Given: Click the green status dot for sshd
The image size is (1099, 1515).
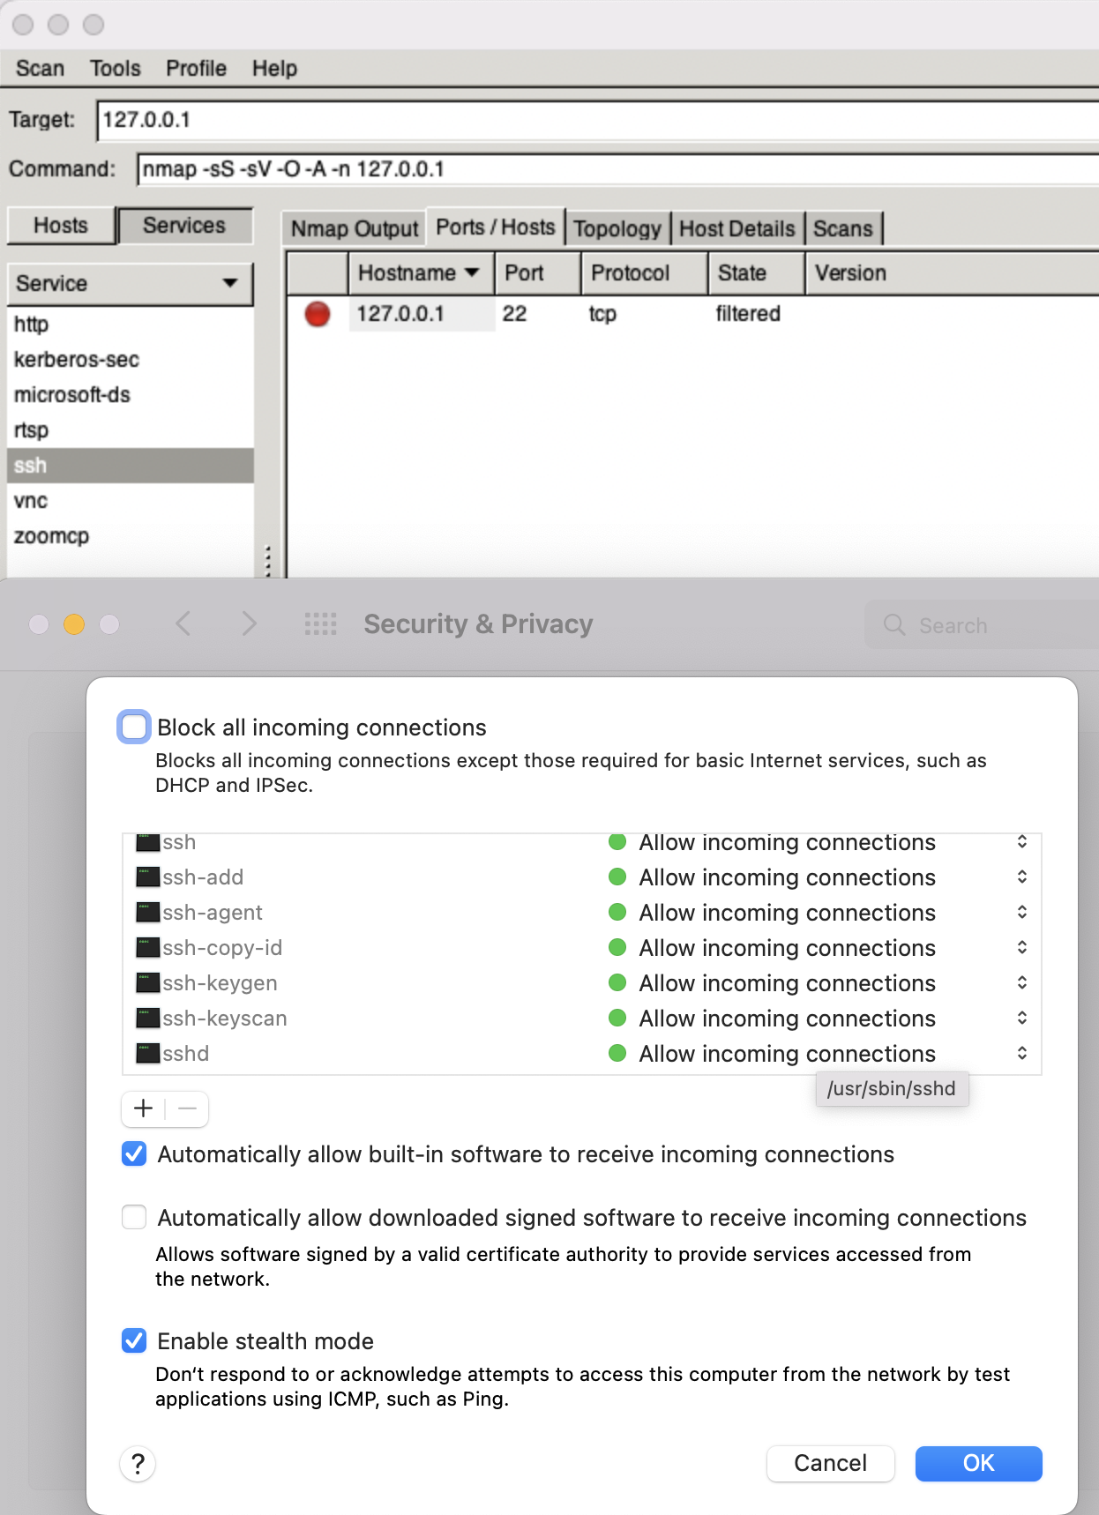Looking at the screenshot, I should coord(617,1054).
